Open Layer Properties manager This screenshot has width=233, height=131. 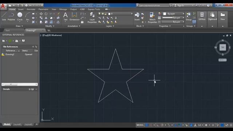click(x=92, y=18)
